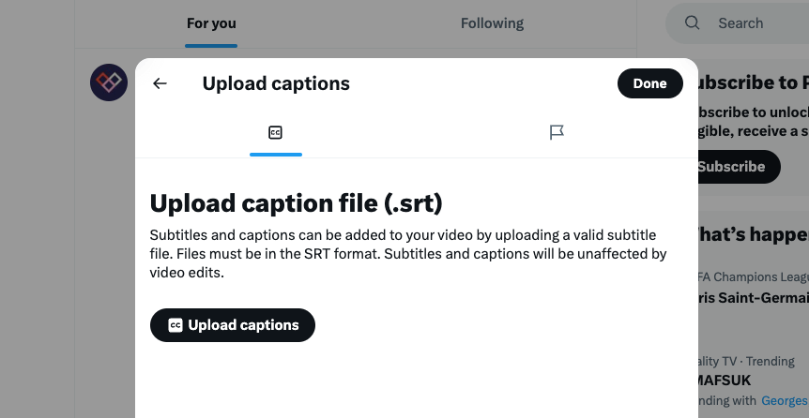Image resolution: width=809 pixels, height=418 pixels.
Task: Select the CC captions tab icon
Action: pyautogui.click(x=275, y=132)
